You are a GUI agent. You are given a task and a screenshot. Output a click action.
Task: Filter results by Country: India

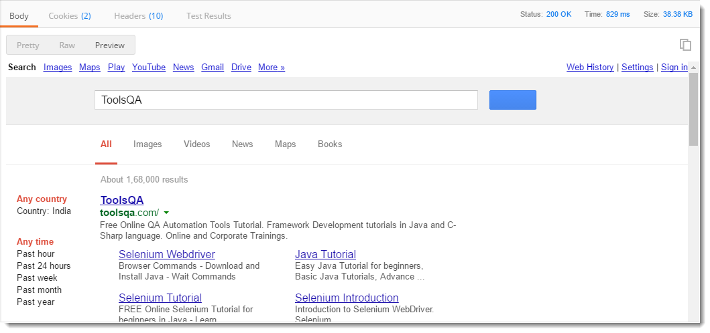(x=44, y=211)
